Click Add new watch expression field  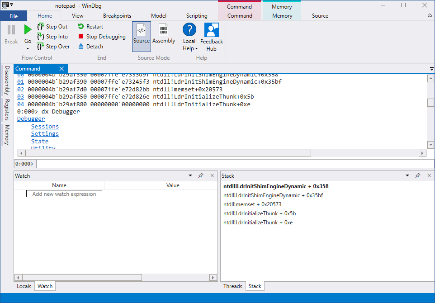pos(64,194)
